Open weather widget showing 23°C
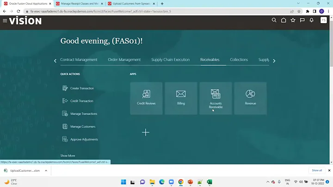 (x=11, y=182)
